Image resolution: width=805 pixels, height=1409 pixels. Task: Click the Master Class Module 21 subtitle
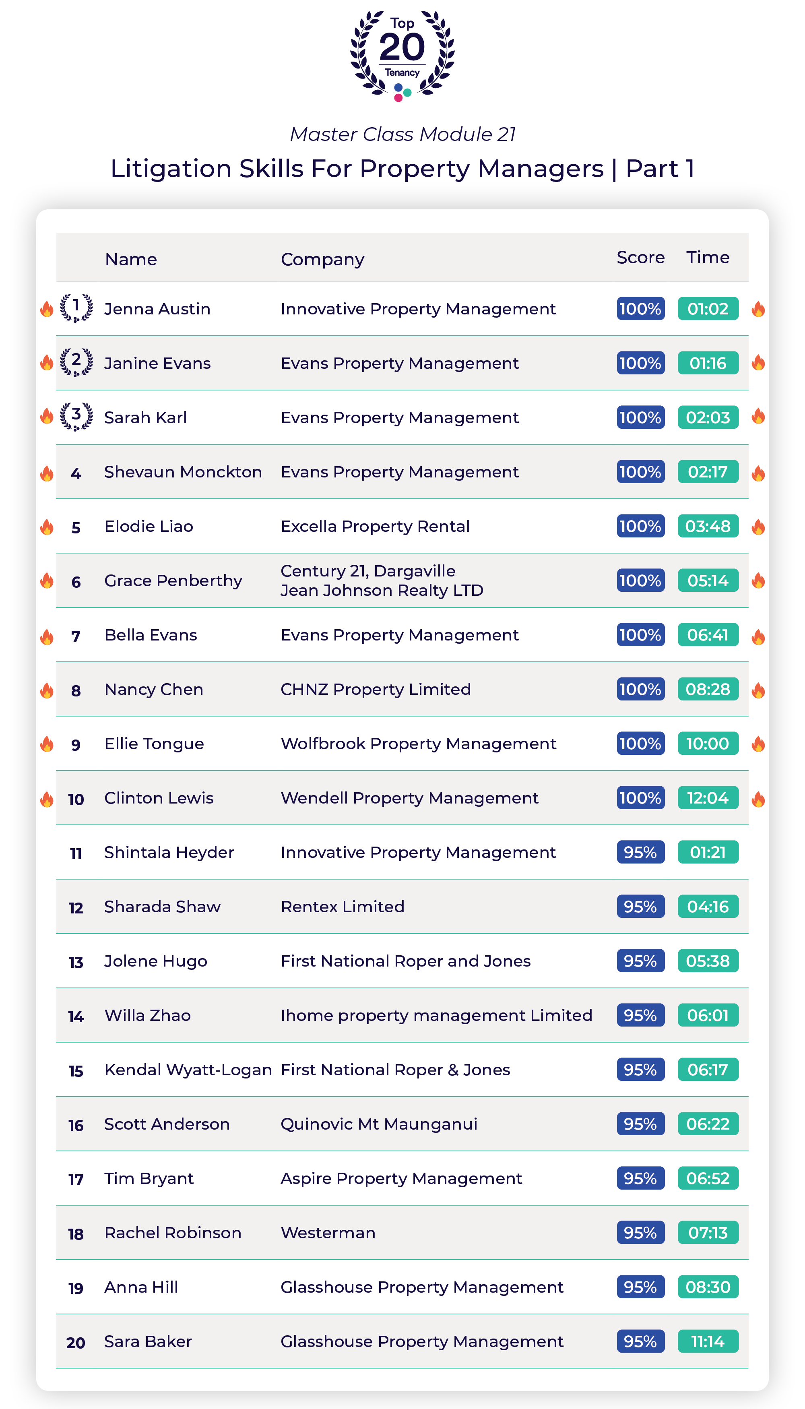coord(402,134)
